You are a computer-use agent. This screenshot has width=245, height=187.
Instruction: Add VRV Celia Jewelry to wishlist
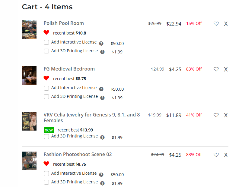[216, 115]
